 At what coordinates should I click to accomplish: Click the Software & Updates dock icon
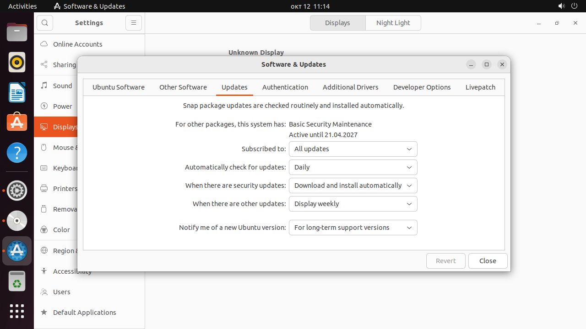17,251
